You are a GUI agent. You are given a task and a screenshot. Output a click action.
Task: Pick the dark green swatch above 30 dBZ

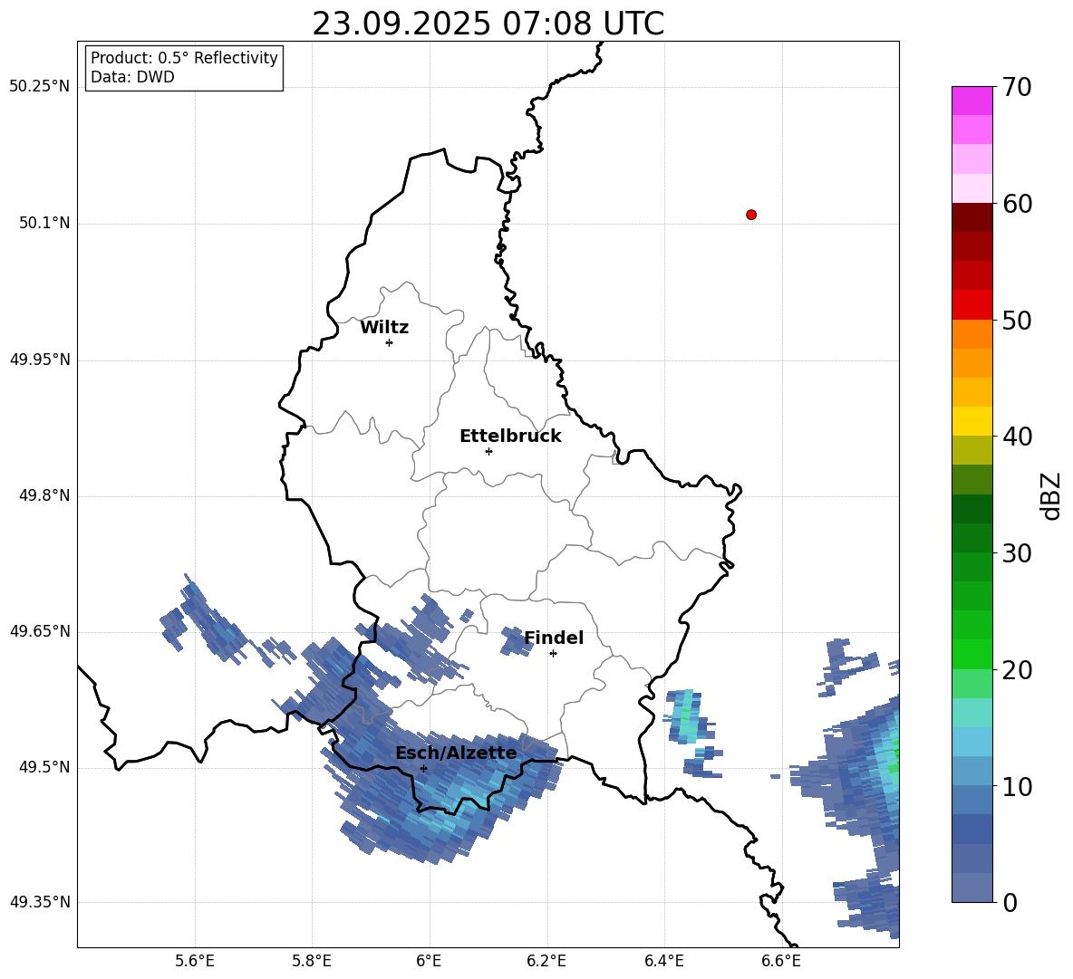[x=971, y=538]
